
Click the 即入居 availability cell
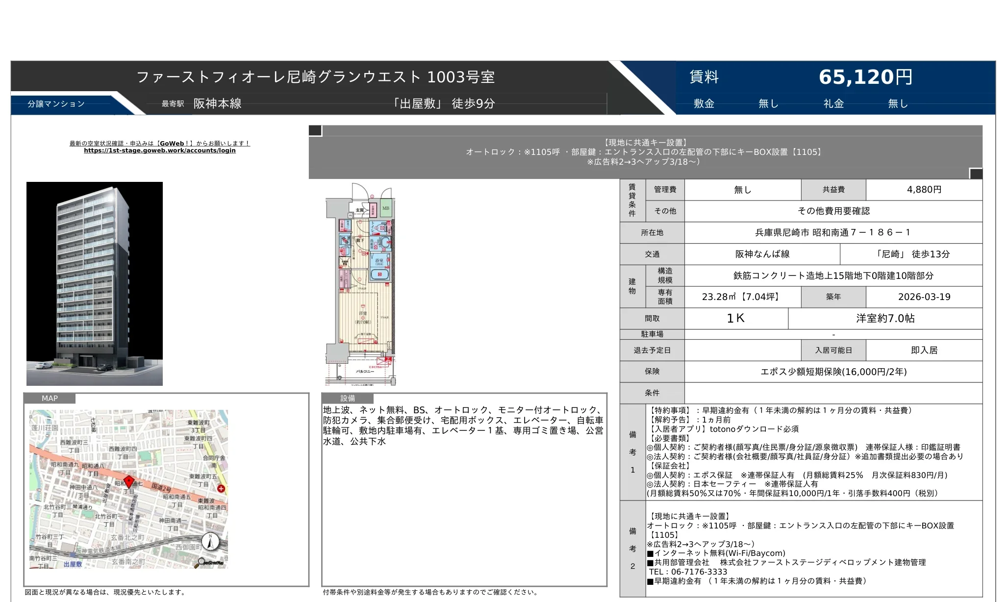[926, 350]
